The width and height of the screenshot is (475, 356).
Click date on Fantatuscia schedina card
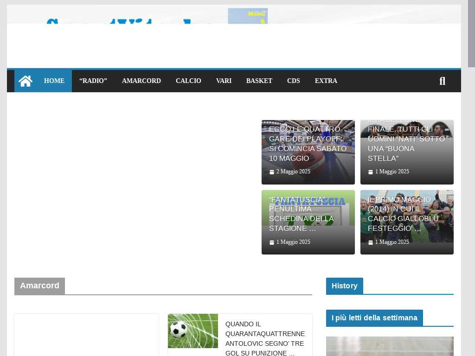tap(293, 242)
